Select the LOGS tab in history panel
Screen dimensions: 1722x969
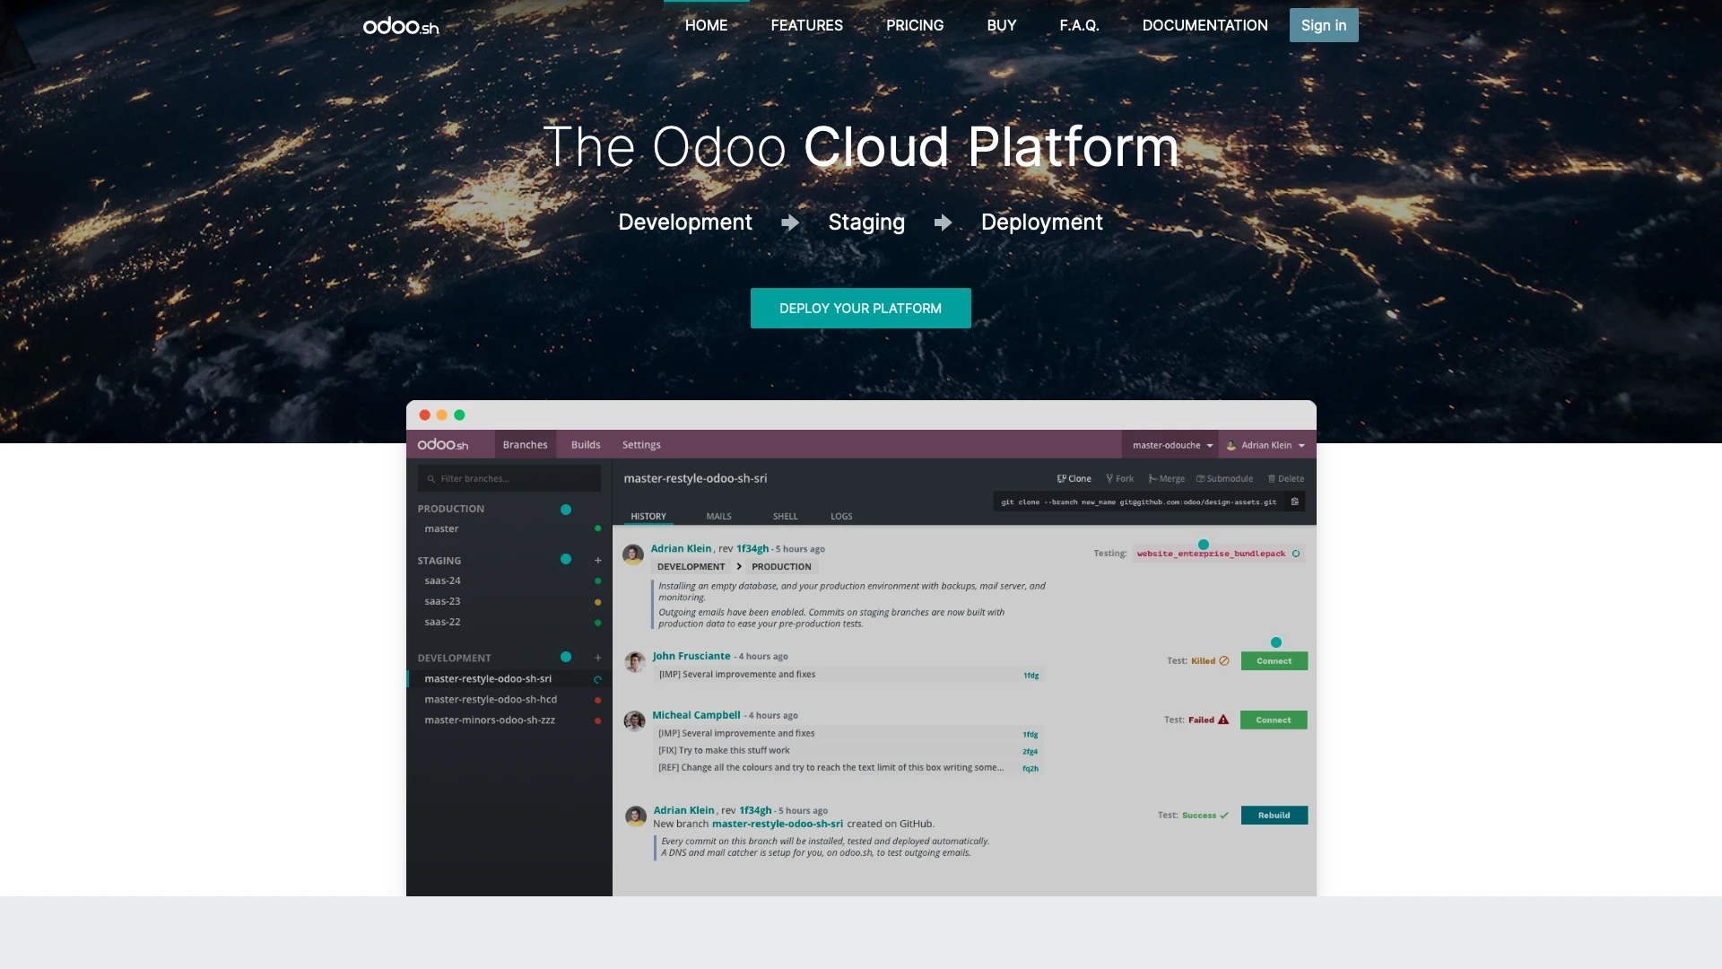coord(841,516)
